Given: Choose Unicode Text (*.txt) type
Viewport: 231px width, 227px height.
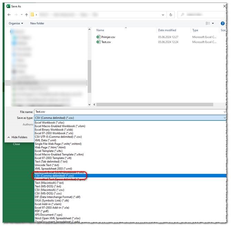Looking at the screenshot, I should (47, 165).
